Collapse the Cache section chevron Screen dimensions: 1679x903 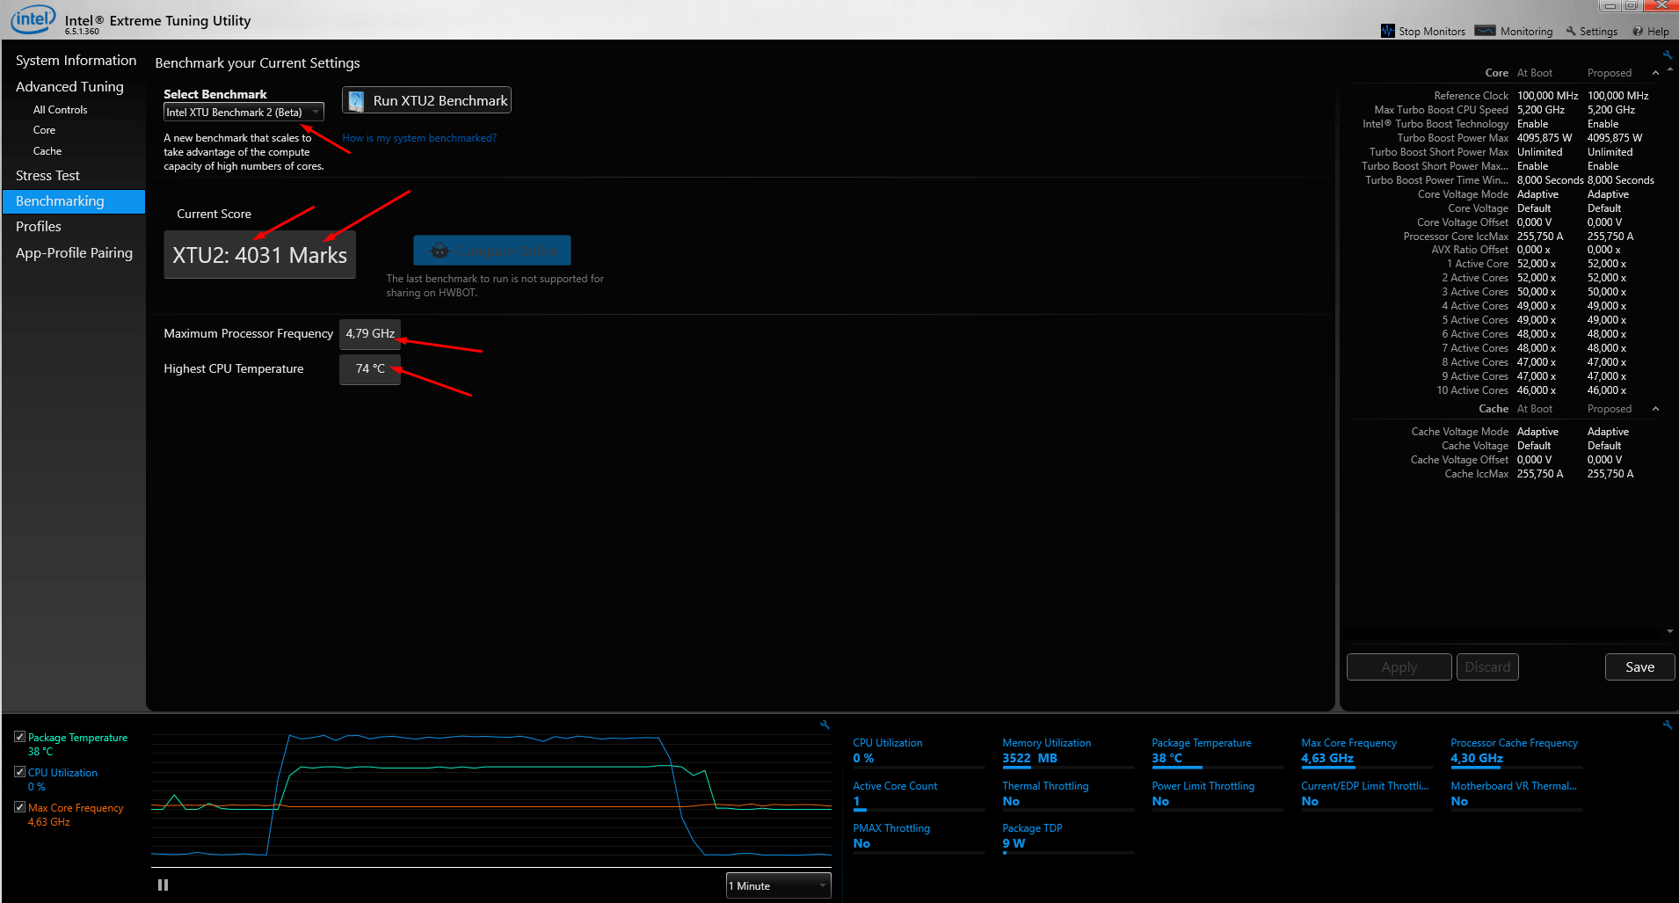[1655, 409]
